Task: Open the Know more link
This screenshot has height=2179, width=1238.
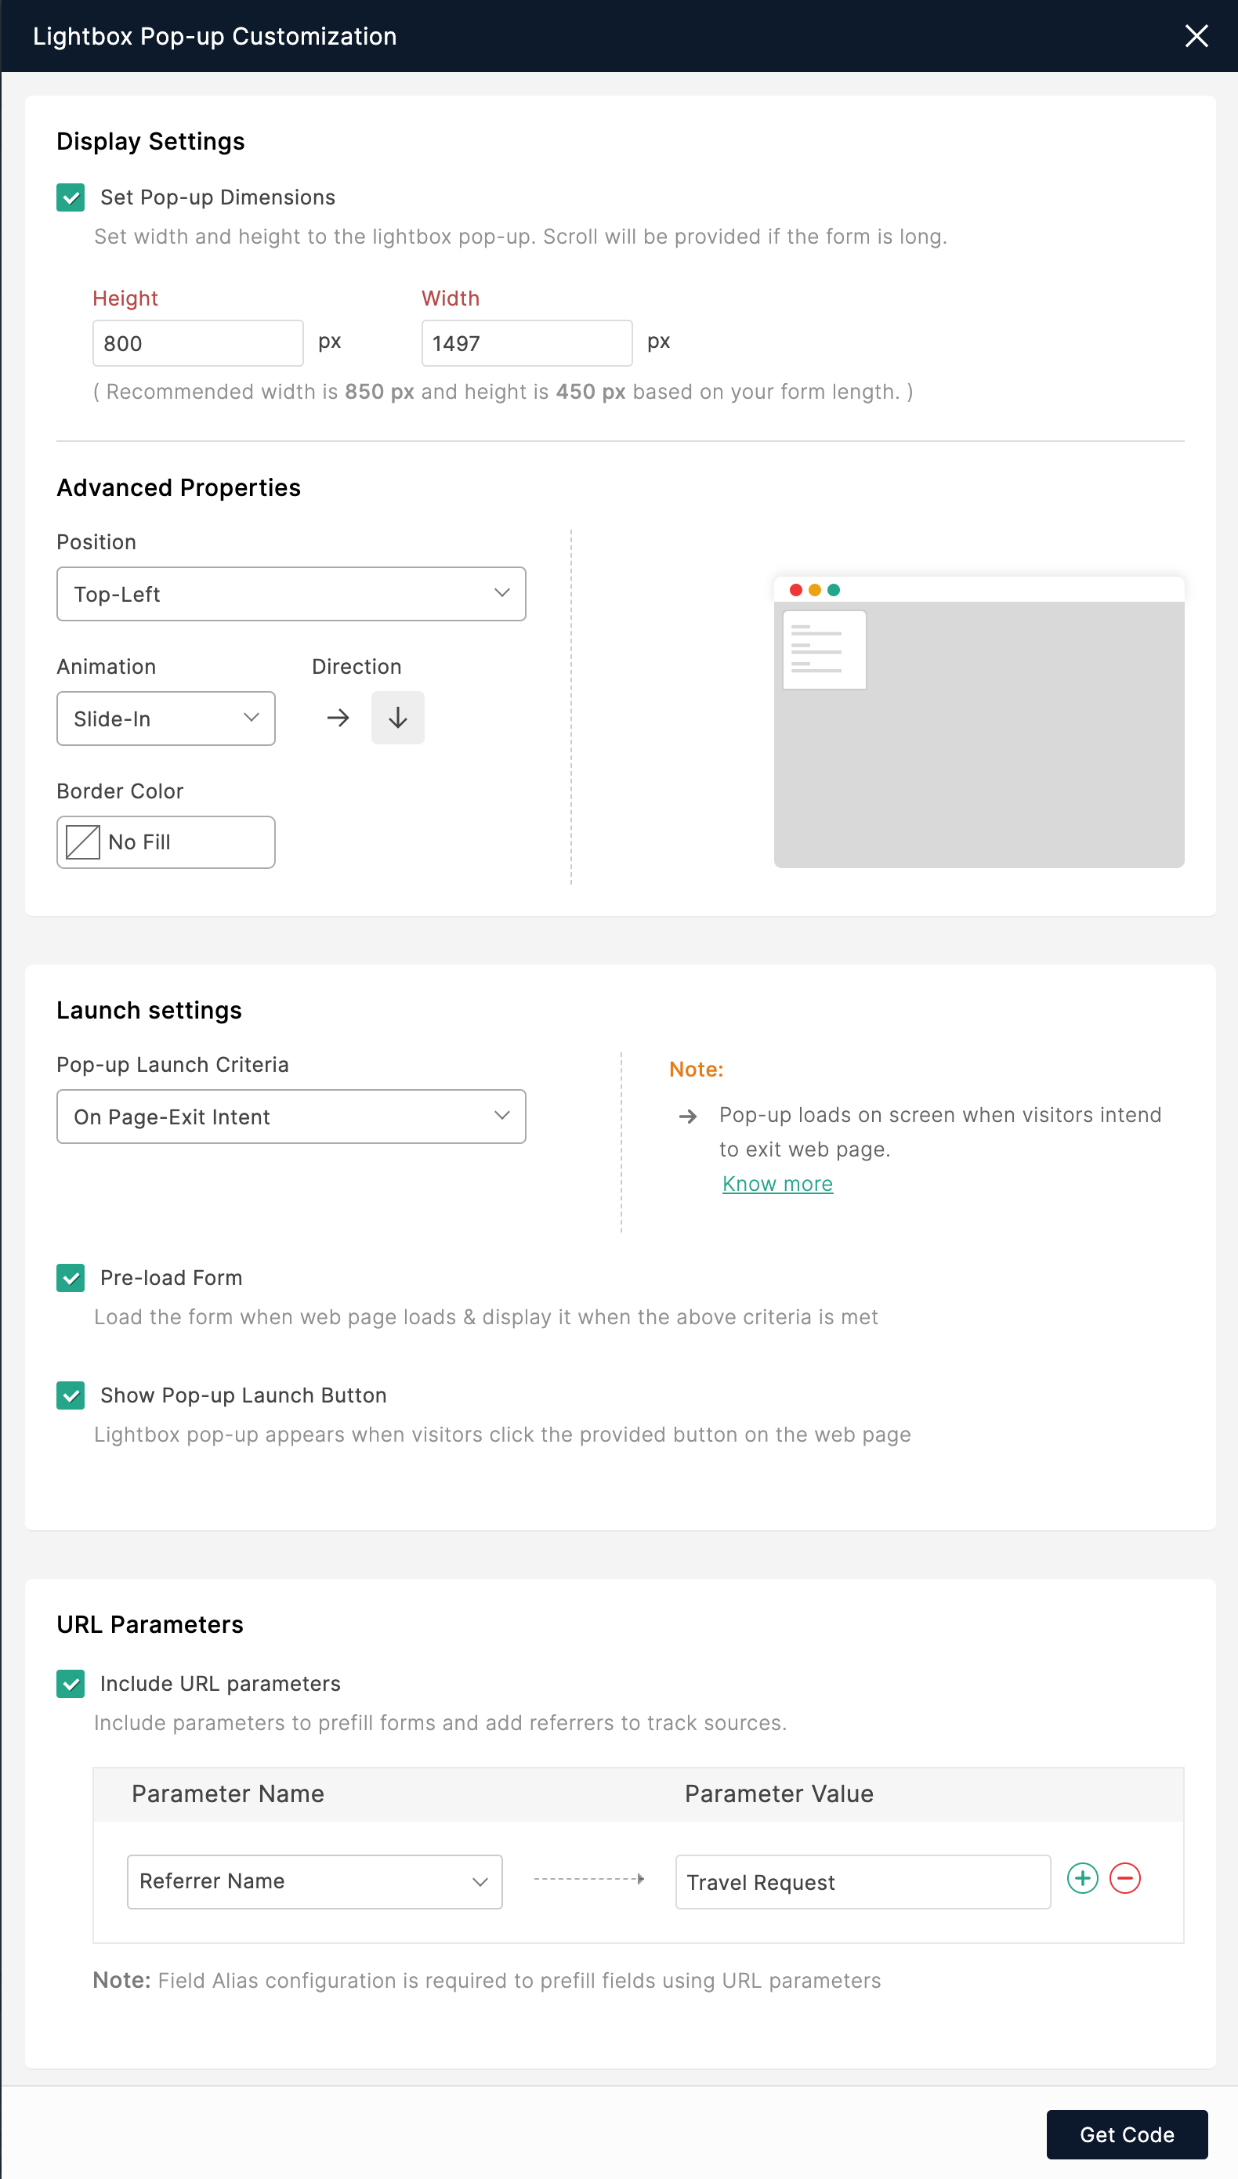Action: pos(777,1183)
